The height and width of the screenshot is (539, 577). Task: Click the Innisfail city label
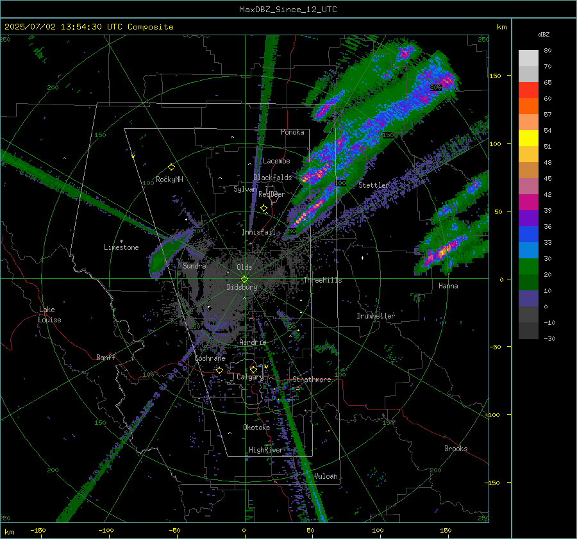(258, 232)
